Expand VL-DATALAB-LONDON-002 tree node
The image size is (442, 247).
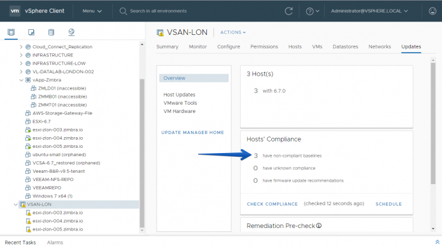click(x=21, y=72)
